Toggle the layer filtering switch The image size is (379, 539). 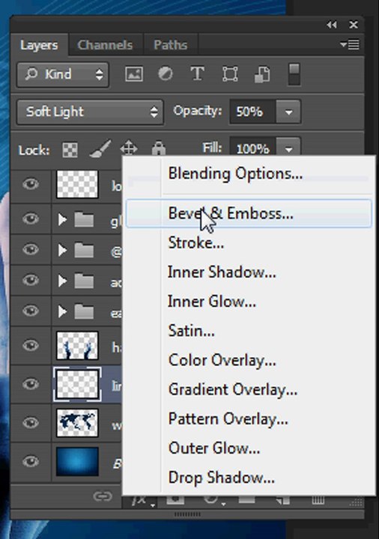pos(294,74)
